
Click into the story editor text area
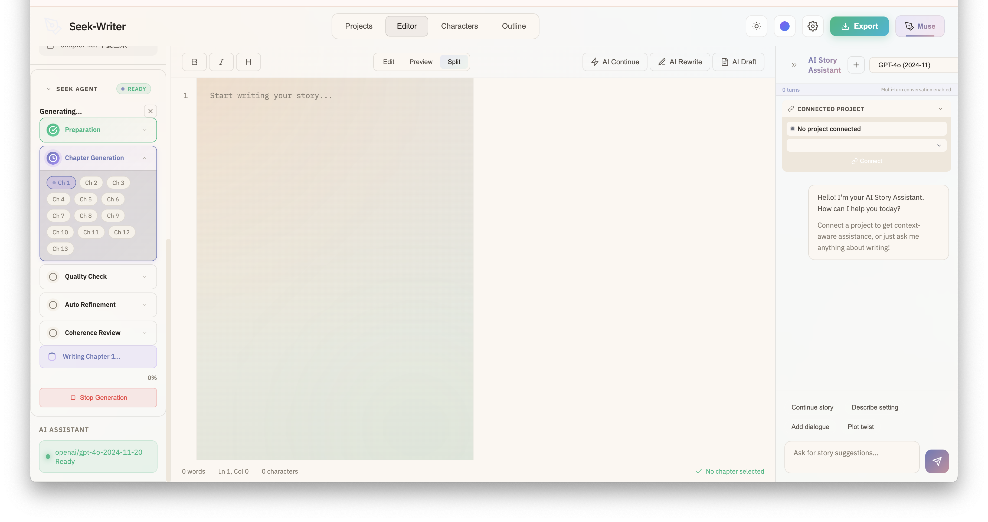[x=335, y=269]
